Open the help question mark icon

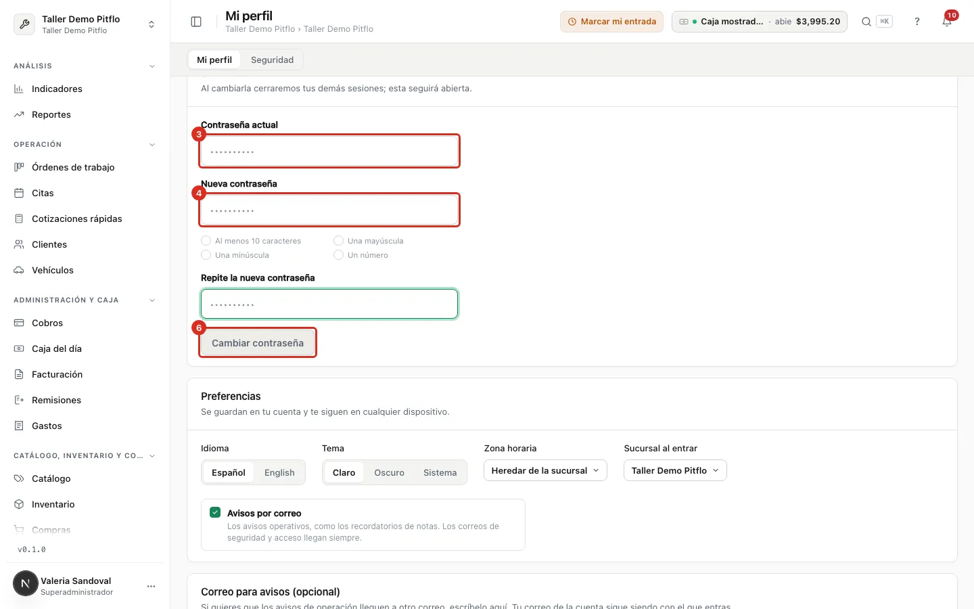917,22
